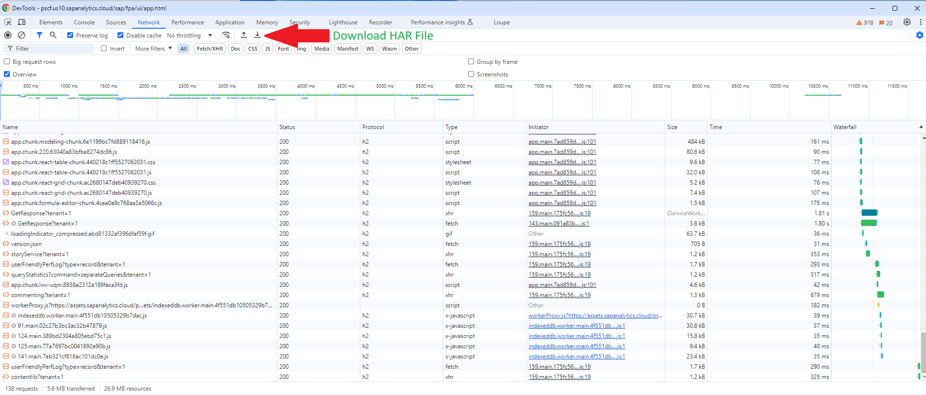
Task: Open the Application tab
Action: pyautogui.click(x=230, y=22)
